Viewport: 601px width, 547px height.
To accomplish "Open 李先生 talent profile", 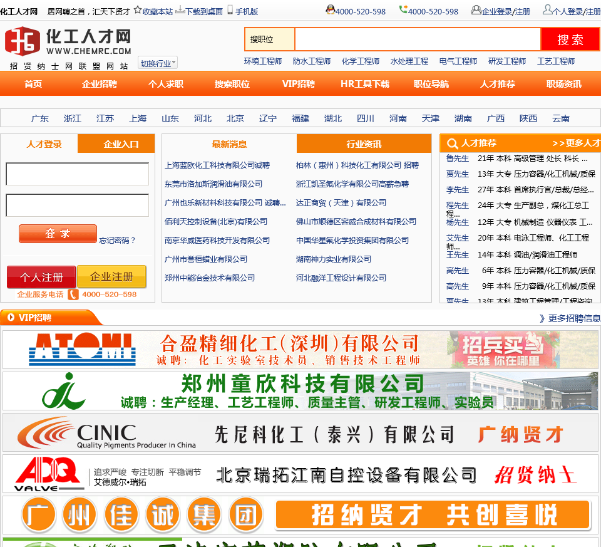I will (x=457, y=190).
